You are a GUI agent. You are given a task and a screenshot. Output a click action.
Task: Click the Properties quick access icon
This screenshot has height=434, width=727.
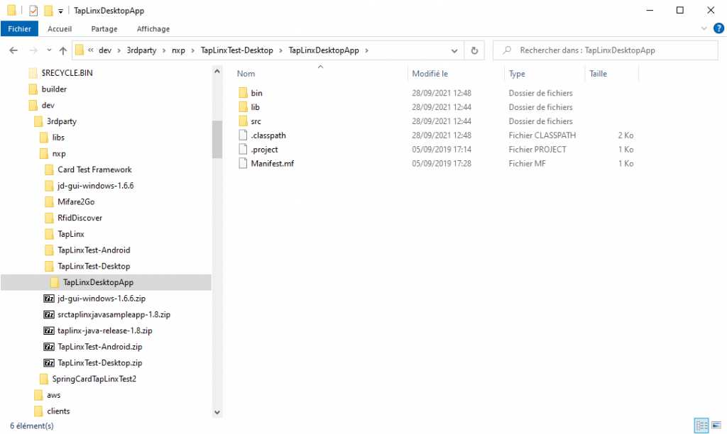33,10
